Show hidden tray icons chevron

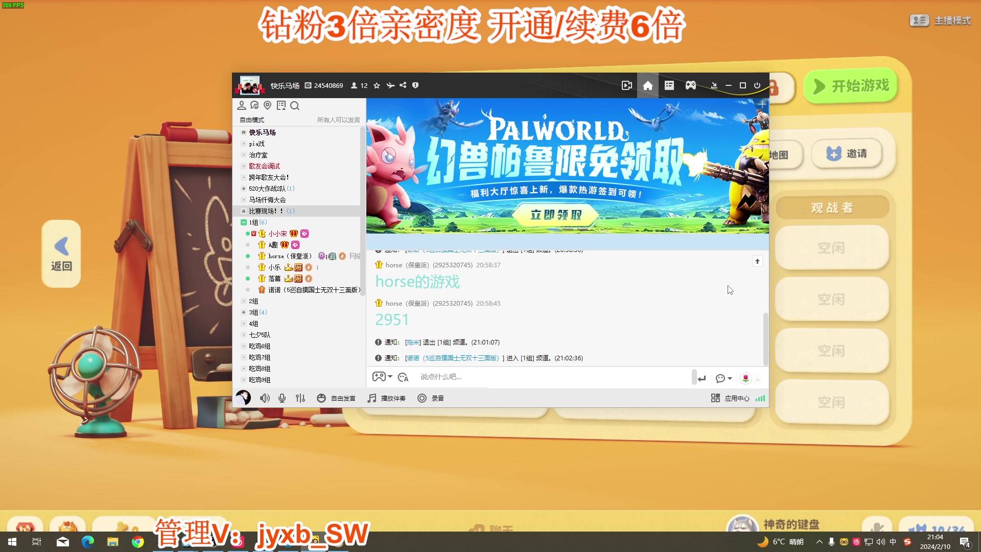(x=819, y=542)
